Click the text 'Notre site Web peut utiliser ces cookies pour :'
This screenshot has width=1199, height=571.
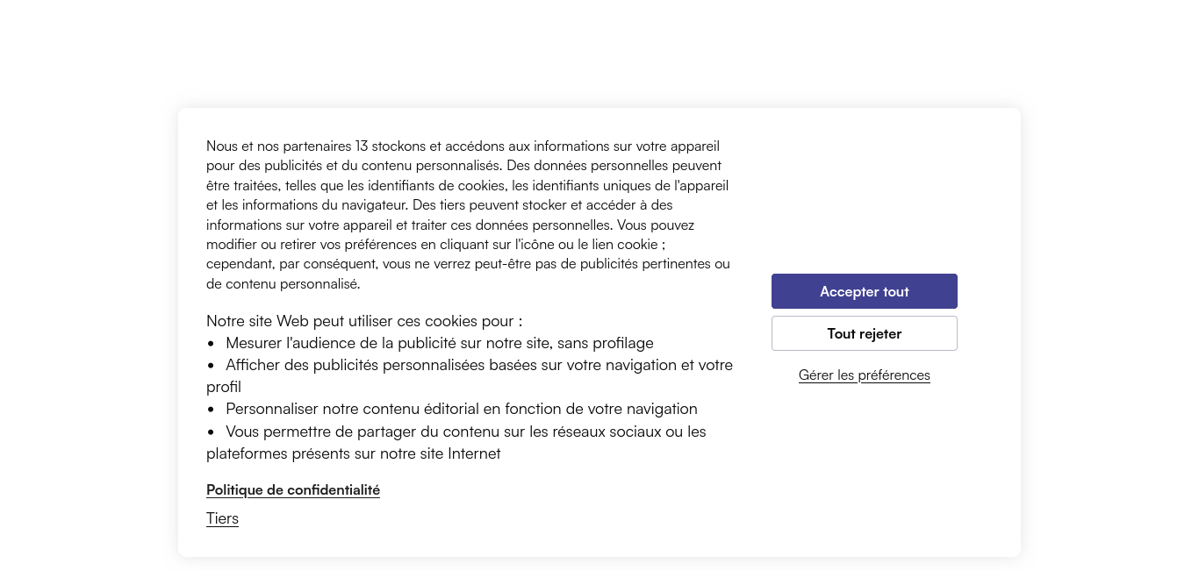pos(364,321)
